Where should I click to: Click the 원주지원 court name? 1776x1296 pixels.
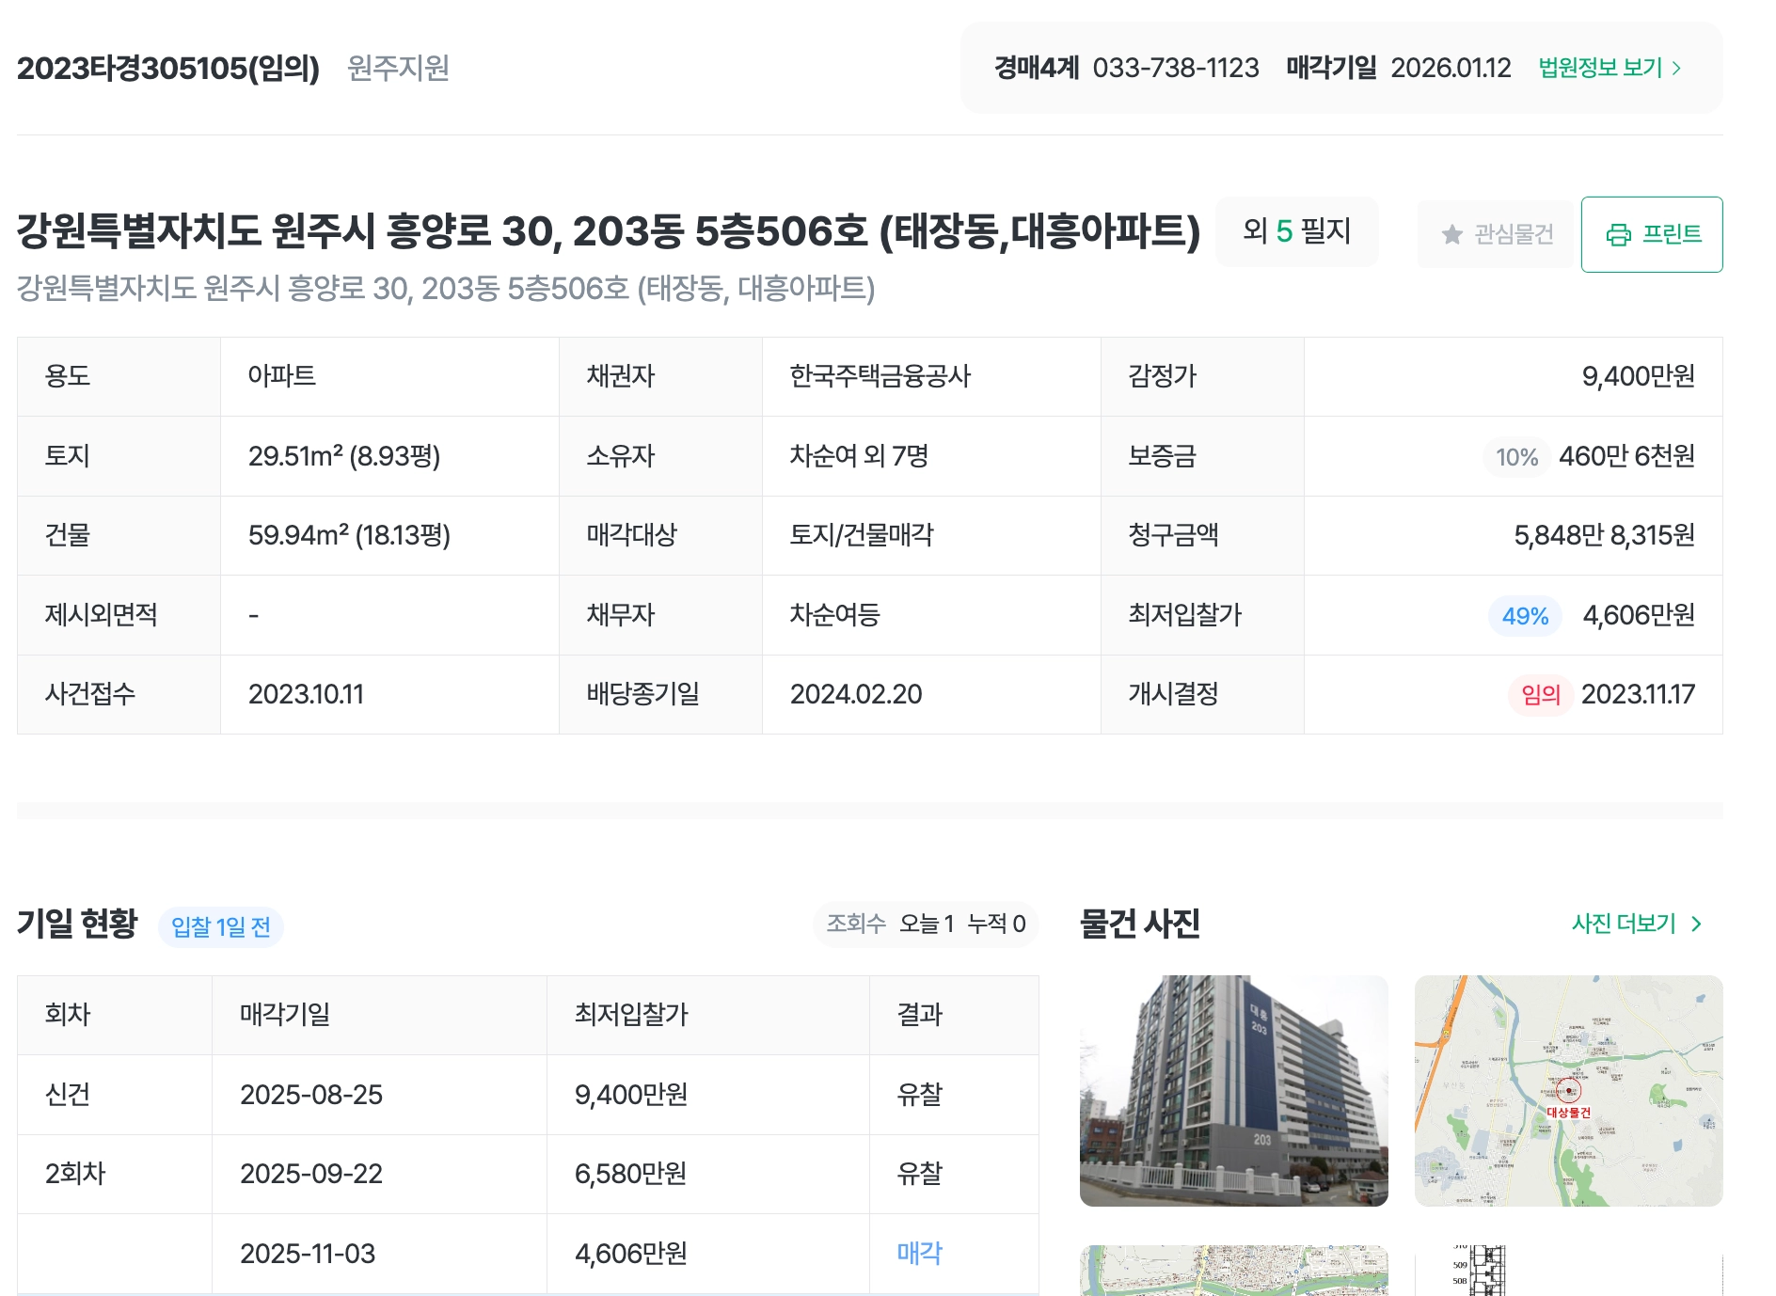point(398,68)
